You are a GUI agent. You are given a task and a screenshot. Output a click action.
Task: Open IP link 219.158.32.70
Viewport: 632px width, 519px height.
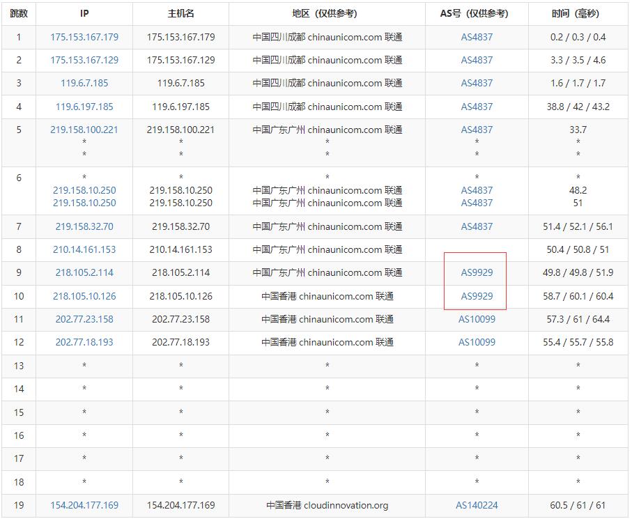pyautogui.click(x=84, y=226)
